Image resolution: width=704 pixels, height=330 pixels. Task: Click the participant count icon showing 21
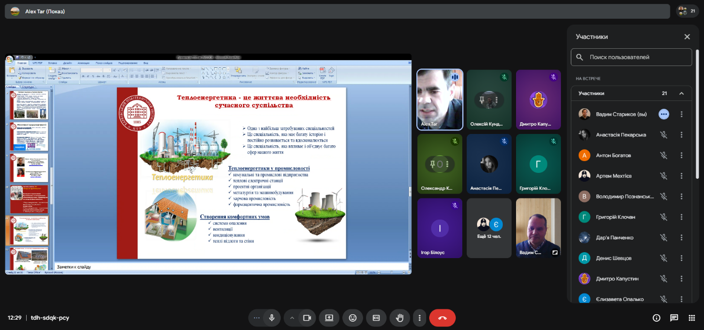pyautogui.click(x=688, y=11)
